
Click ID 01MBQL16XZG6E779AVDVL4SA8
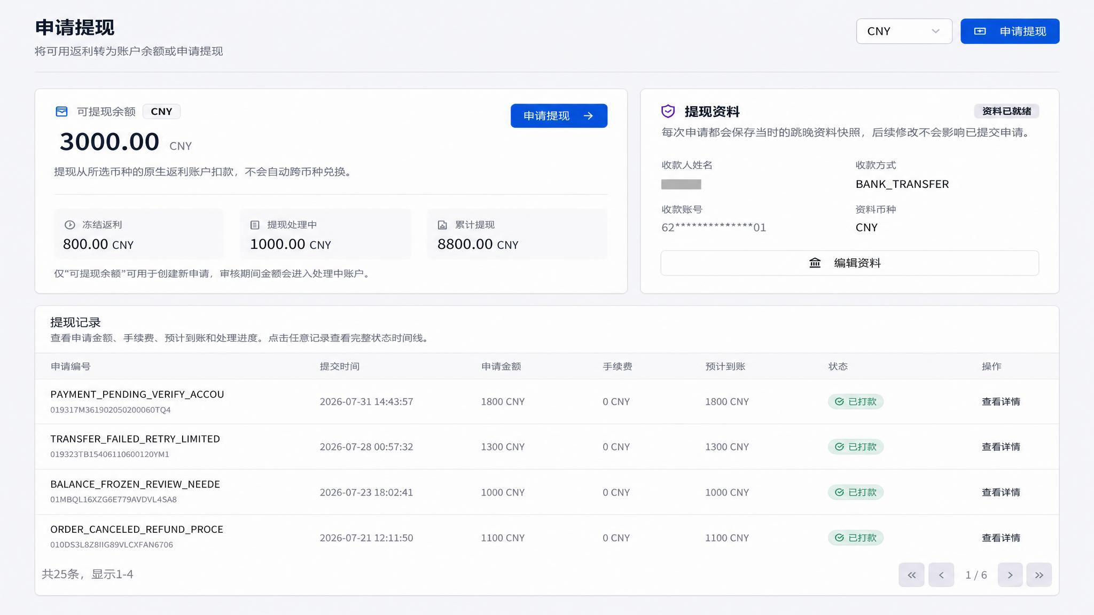[x=113, y=500]
